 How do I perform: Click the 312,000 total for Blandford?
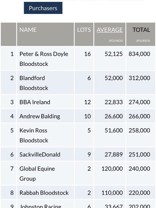[x=139, y=78]
